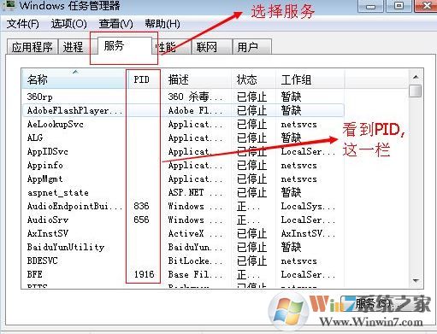
Task: Select the ALG service
Action: [x=35, y=138]
